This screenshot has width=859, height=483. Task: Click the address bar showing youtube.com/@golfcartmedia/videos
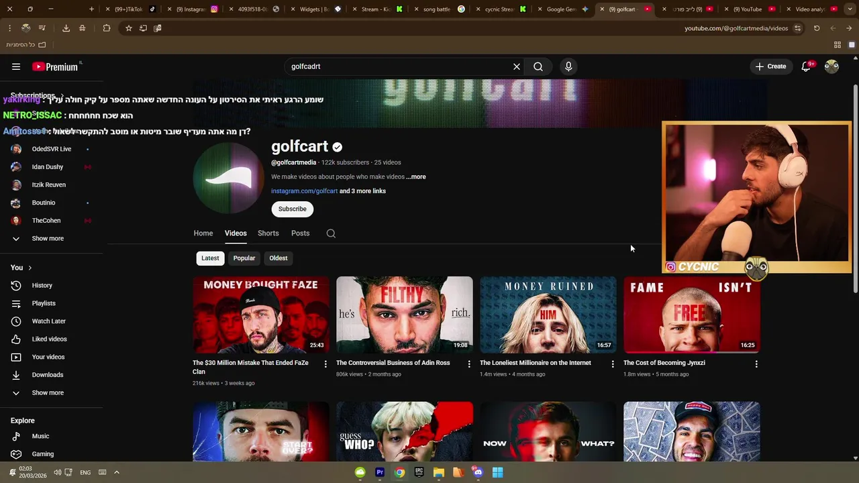coord(736,28)
